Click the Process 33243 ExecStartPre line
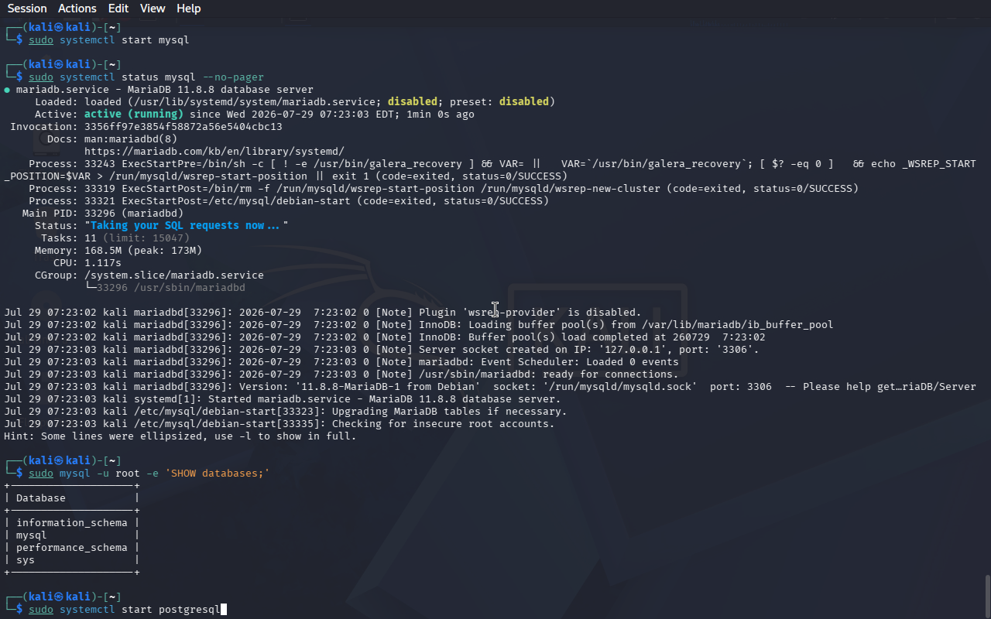Viewport: 991px width, 619px height. (x=490, y=170)
